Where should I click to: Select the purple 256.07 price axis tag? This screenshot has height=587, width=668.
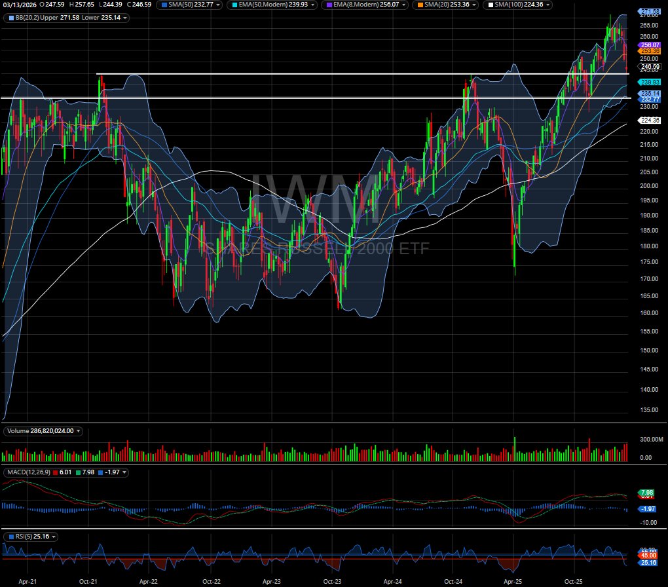pos(650,45)
